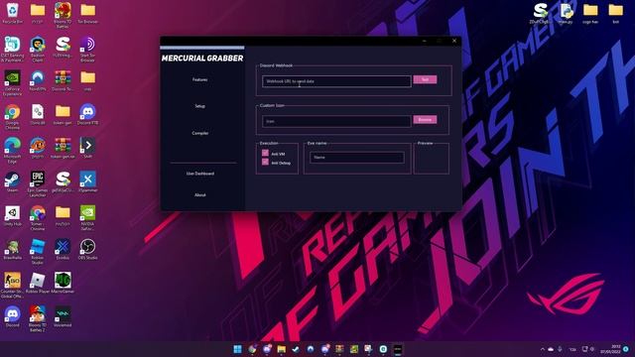The width and height of the screenshot is (635, 357).
Task: Focus the Custom Icon path field
Action: (x=336, y=121)
